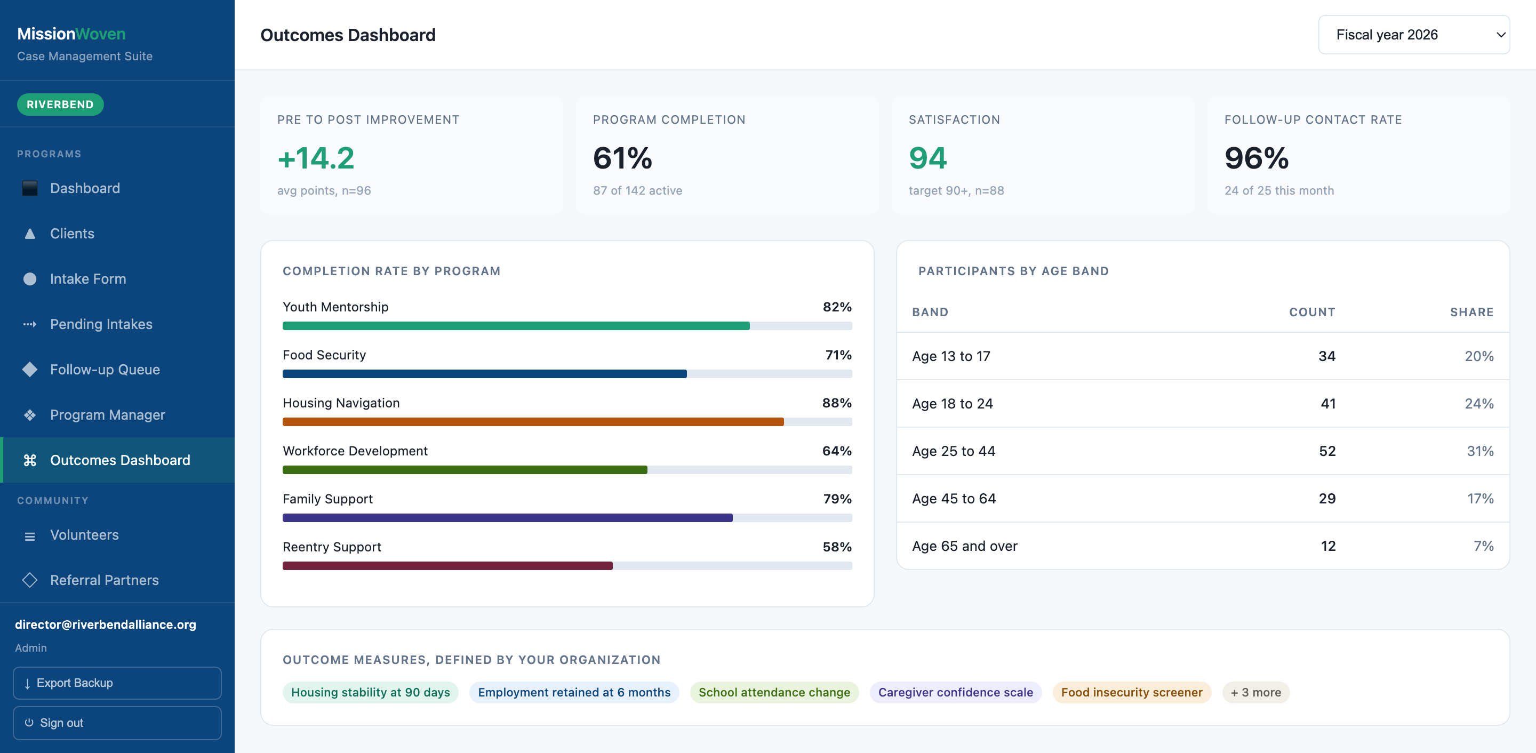Navigate to Follow-up Queue
The height and width of the screenshot is (753, 1536).
tap(117, 370)
